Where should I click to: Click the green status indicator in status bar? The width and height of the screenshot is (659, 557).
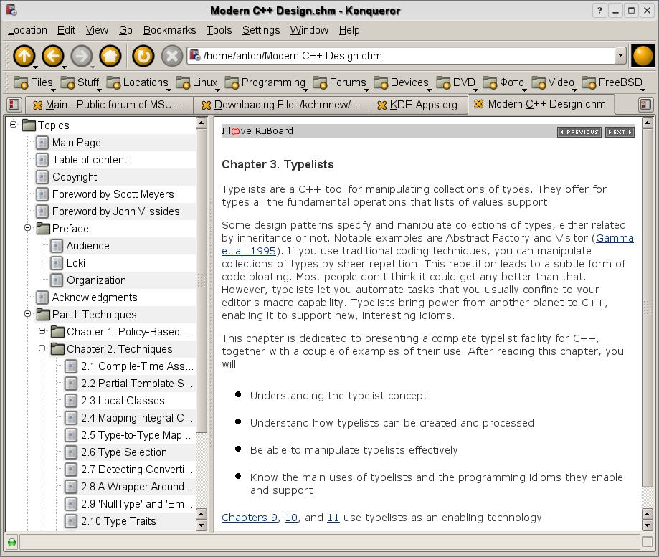(11, 542)
